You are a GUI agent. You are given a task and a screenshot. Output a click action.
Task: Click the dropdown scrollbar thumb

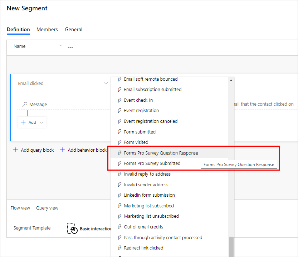point(231,247)
